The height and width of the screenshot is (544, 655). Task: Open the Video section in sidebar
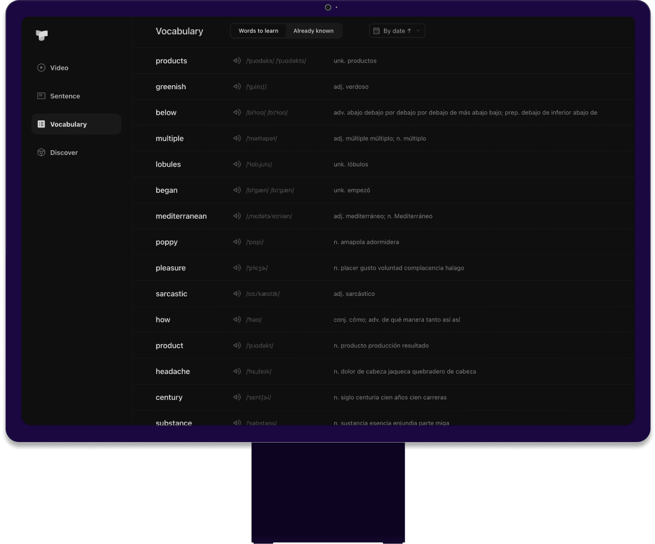tap(59, 68)
